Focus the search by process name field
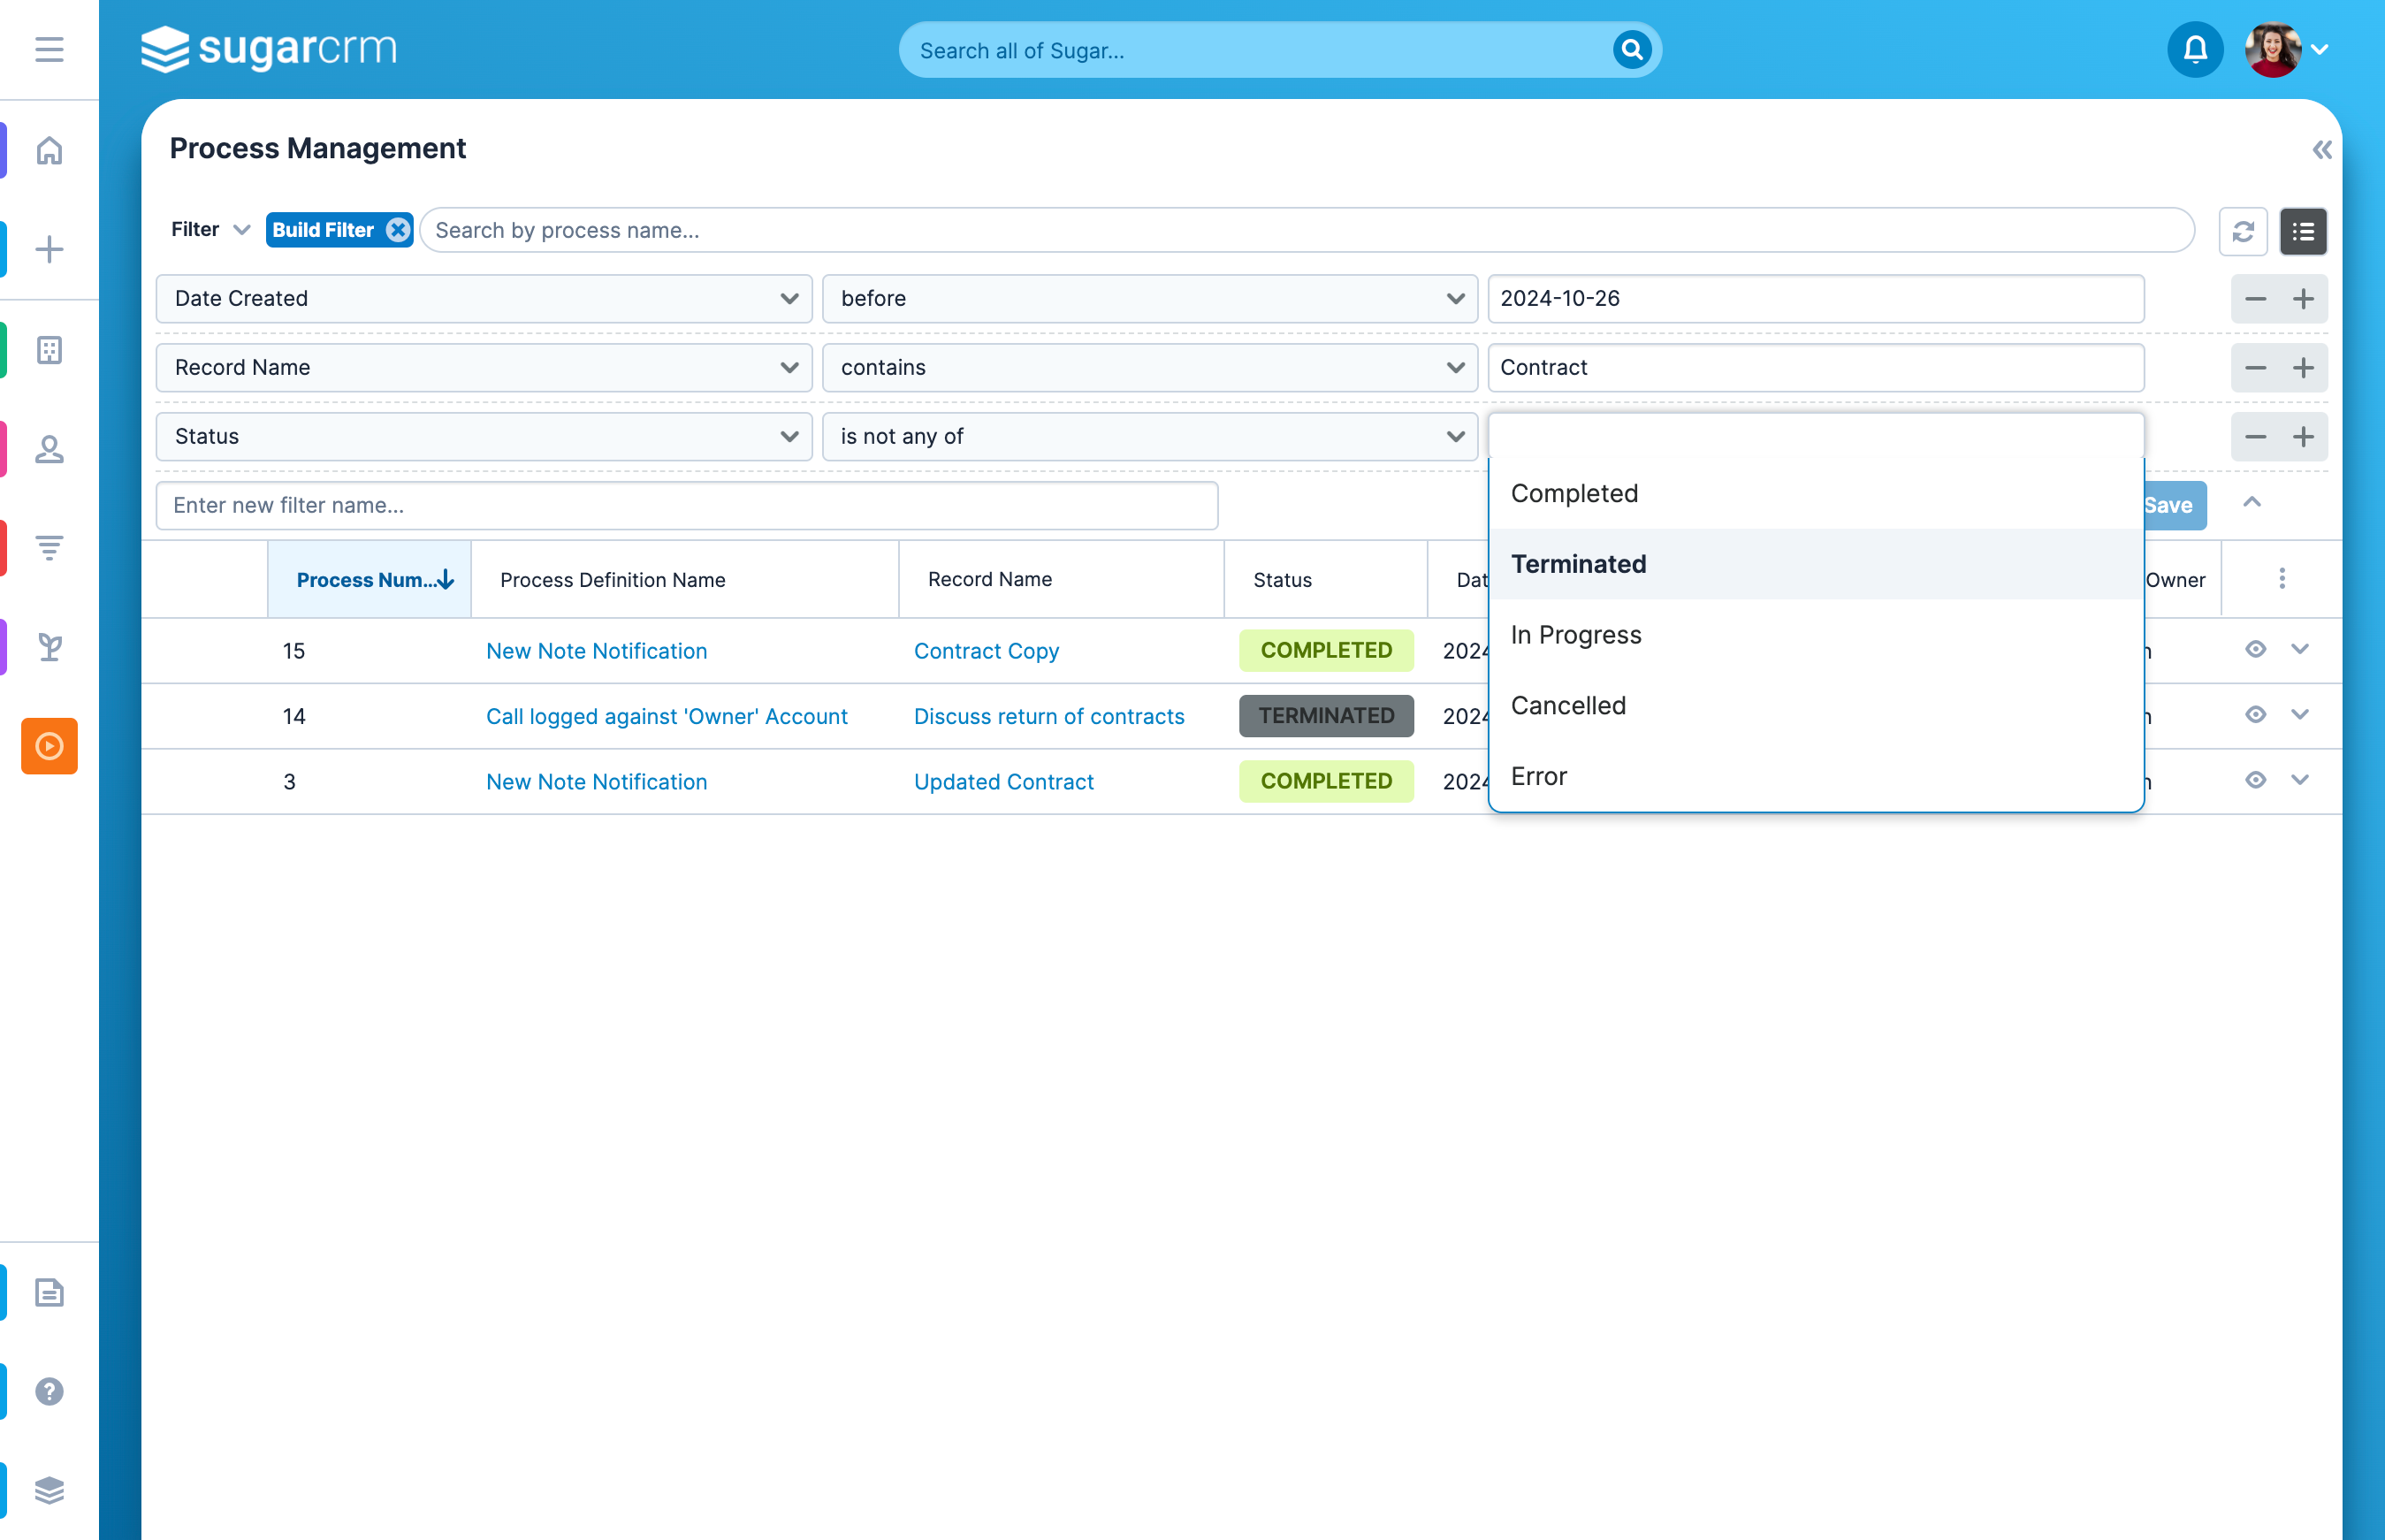 coord(1306,230)
